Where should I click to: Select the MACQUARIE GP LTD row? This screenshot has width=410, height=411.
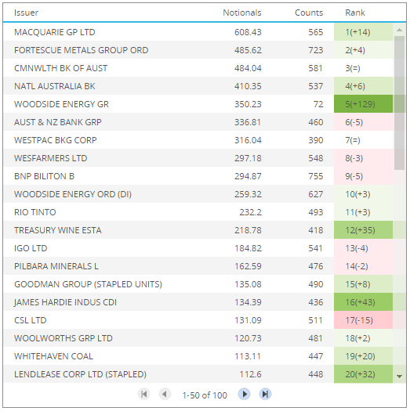pos(198,32)
